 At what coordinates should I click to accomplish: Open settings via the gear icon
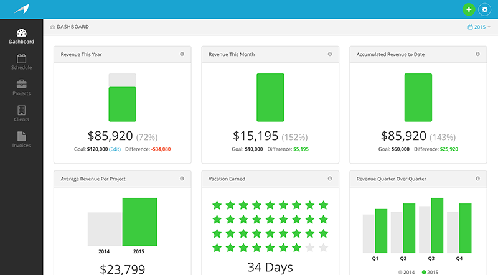coord(484,9)
